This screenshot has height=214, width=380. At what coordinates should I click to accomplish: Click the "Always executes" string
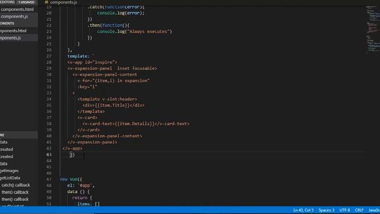148,32
